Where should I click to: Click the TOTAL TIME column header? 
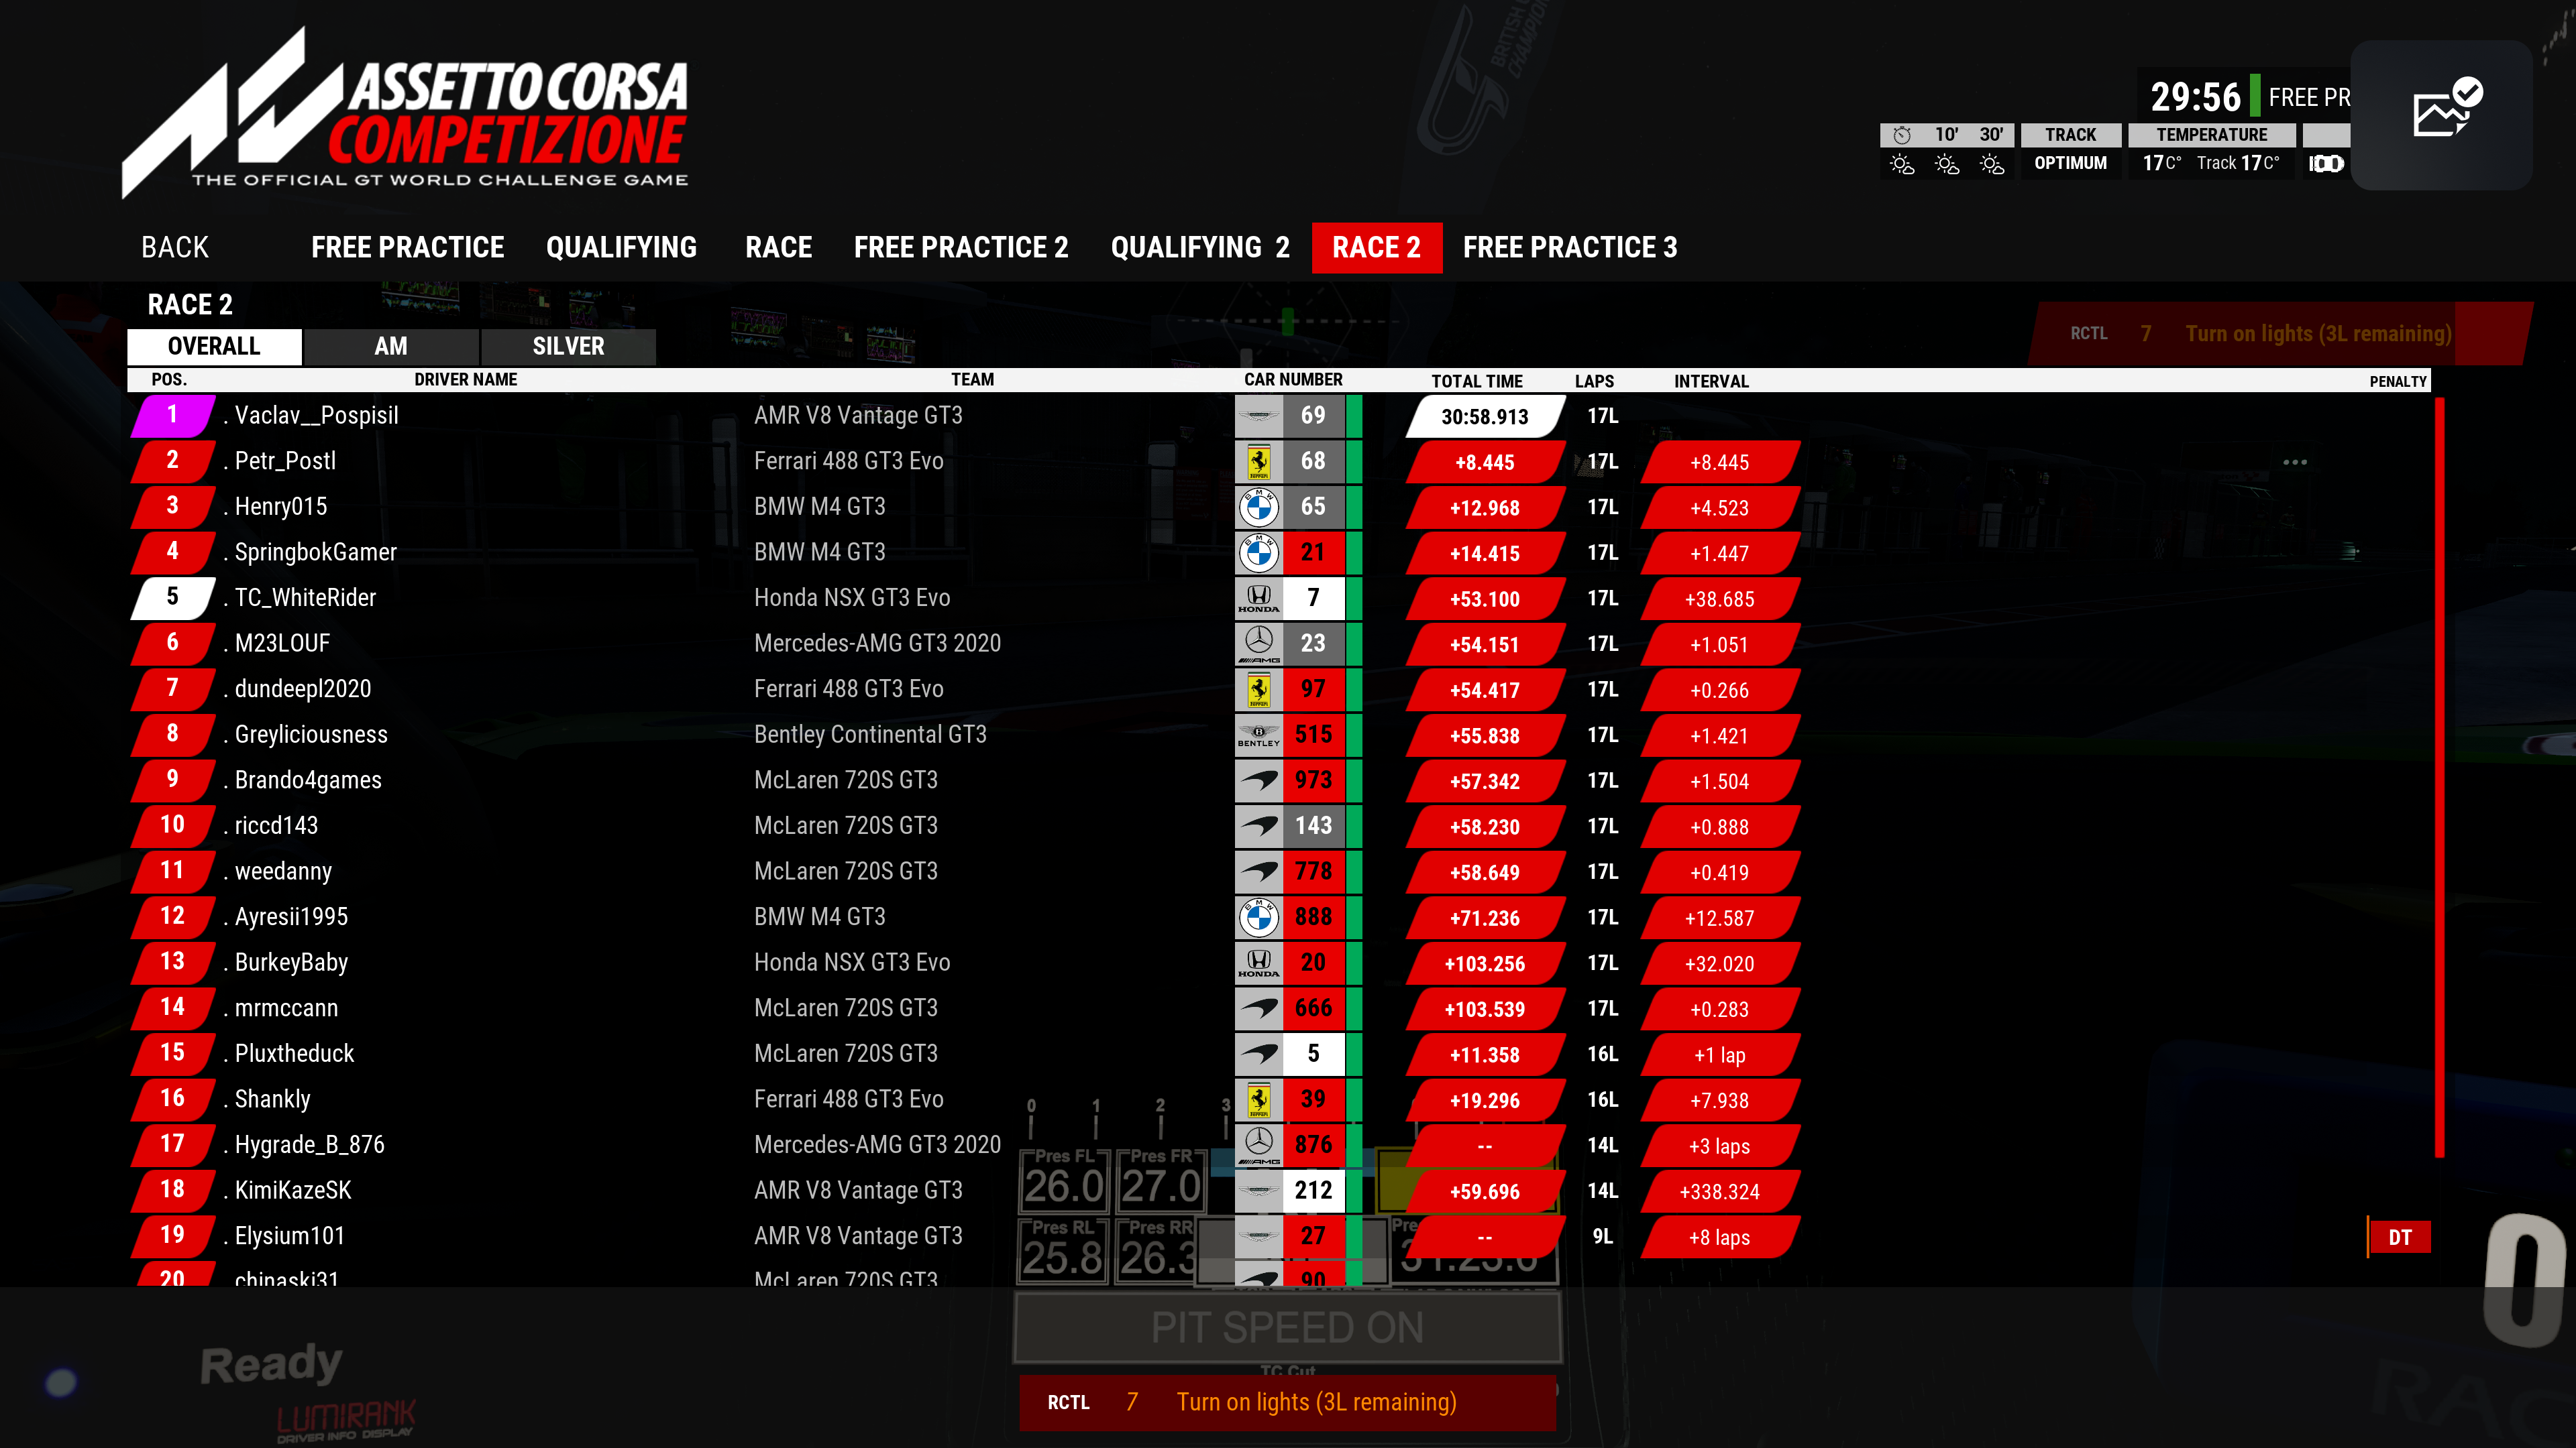1476,381
